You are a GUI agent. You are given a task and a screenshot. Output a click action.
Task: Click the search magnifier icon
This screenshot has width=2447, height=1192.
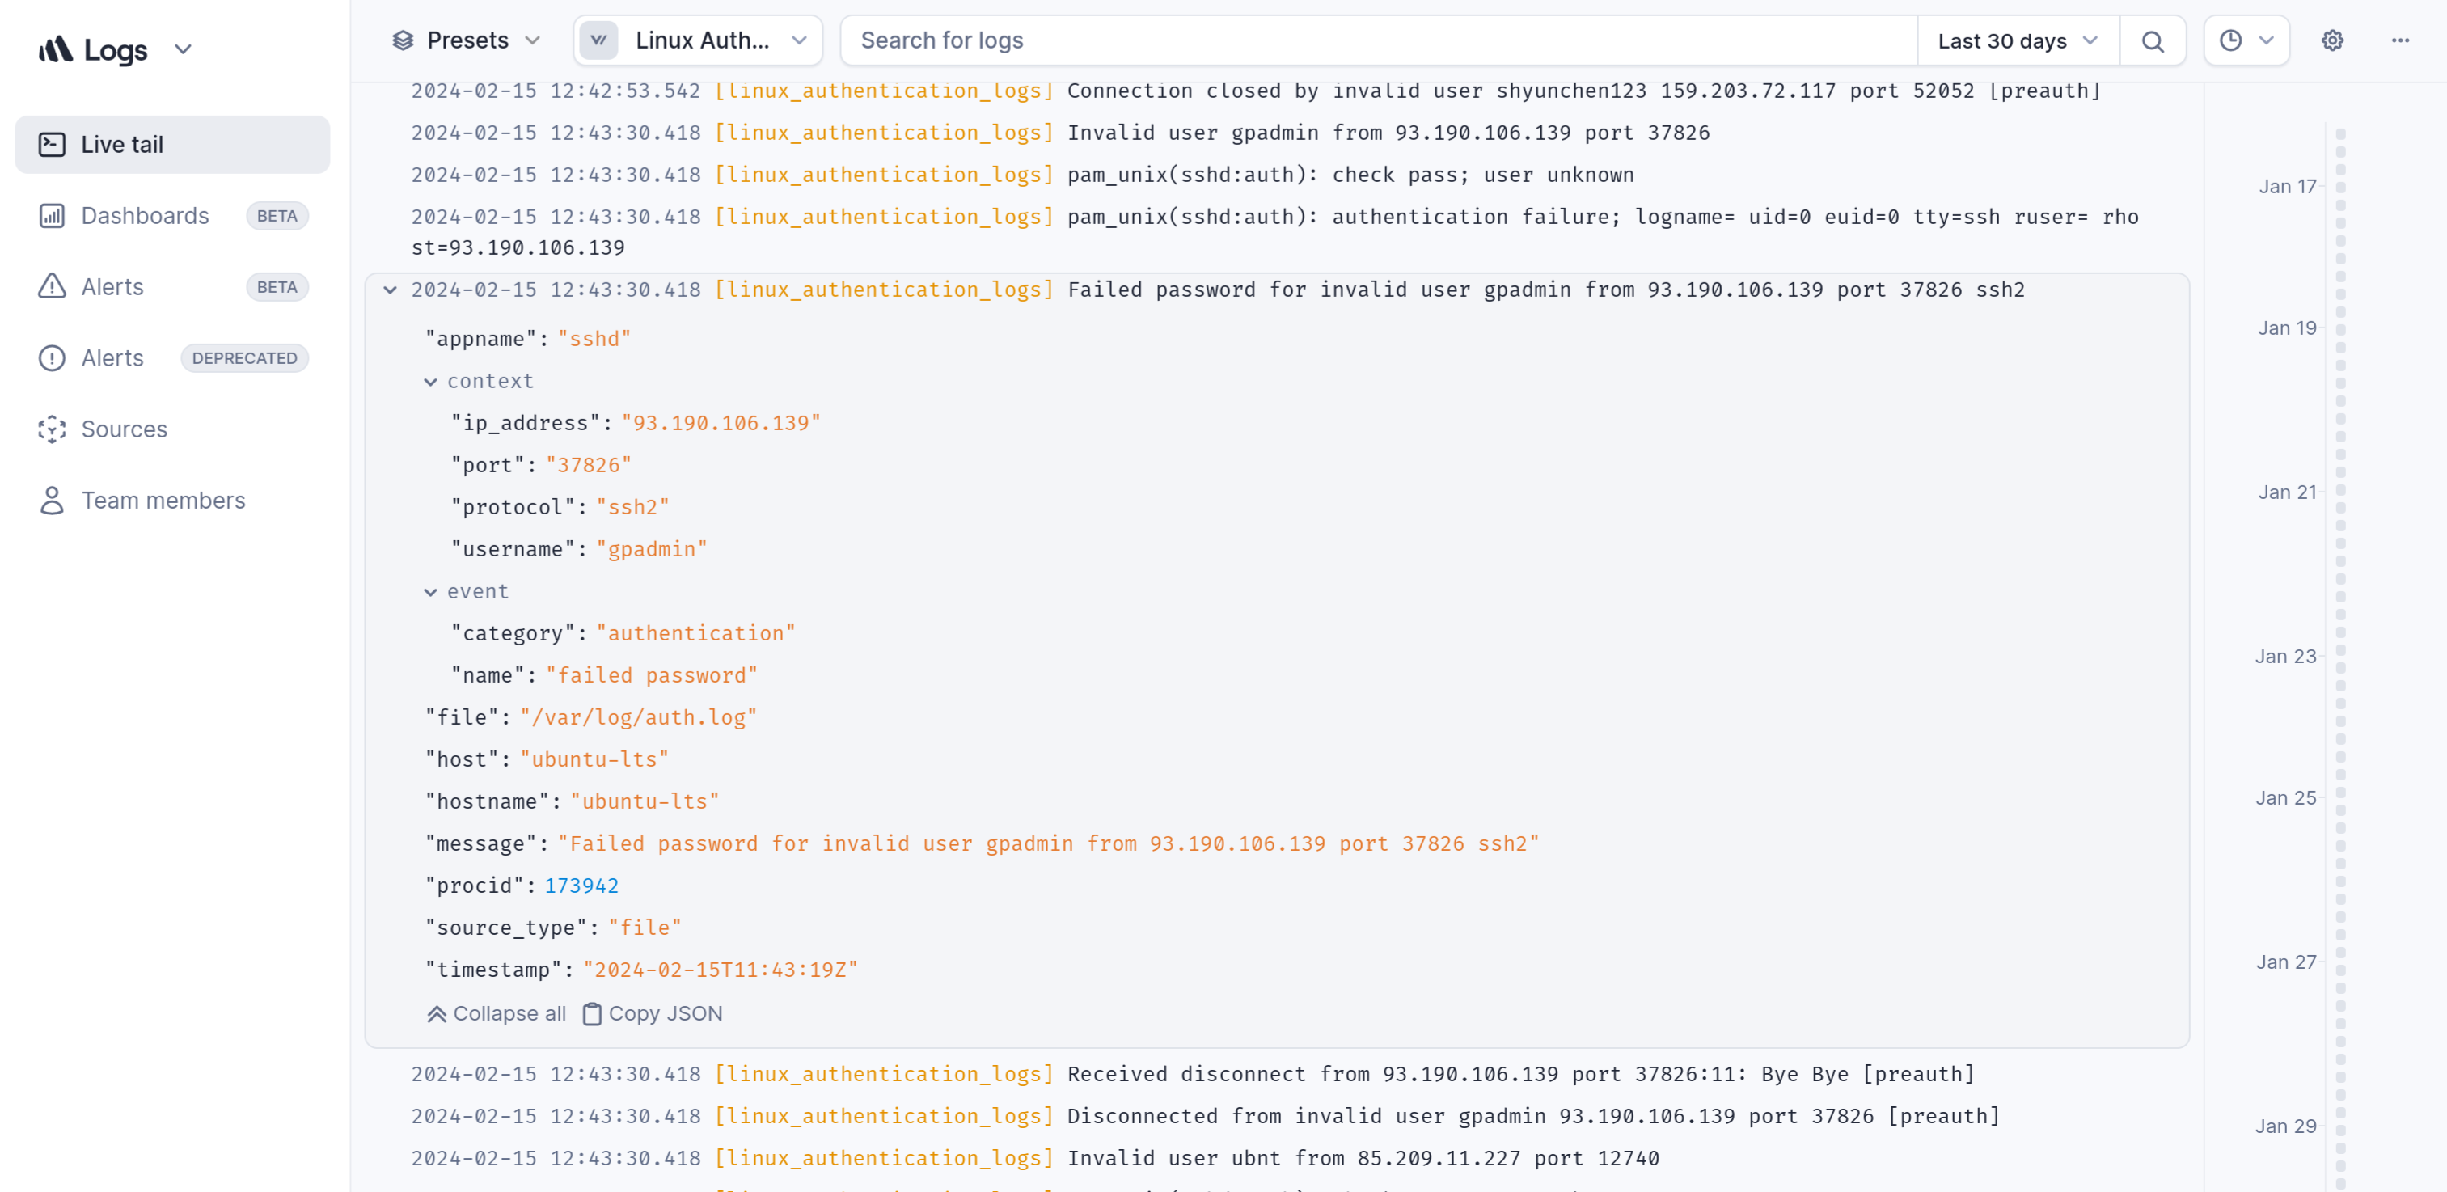pos(2153,41)
